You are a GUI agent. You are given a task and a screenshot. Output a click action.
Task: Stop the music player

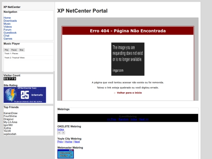point(22,50)
